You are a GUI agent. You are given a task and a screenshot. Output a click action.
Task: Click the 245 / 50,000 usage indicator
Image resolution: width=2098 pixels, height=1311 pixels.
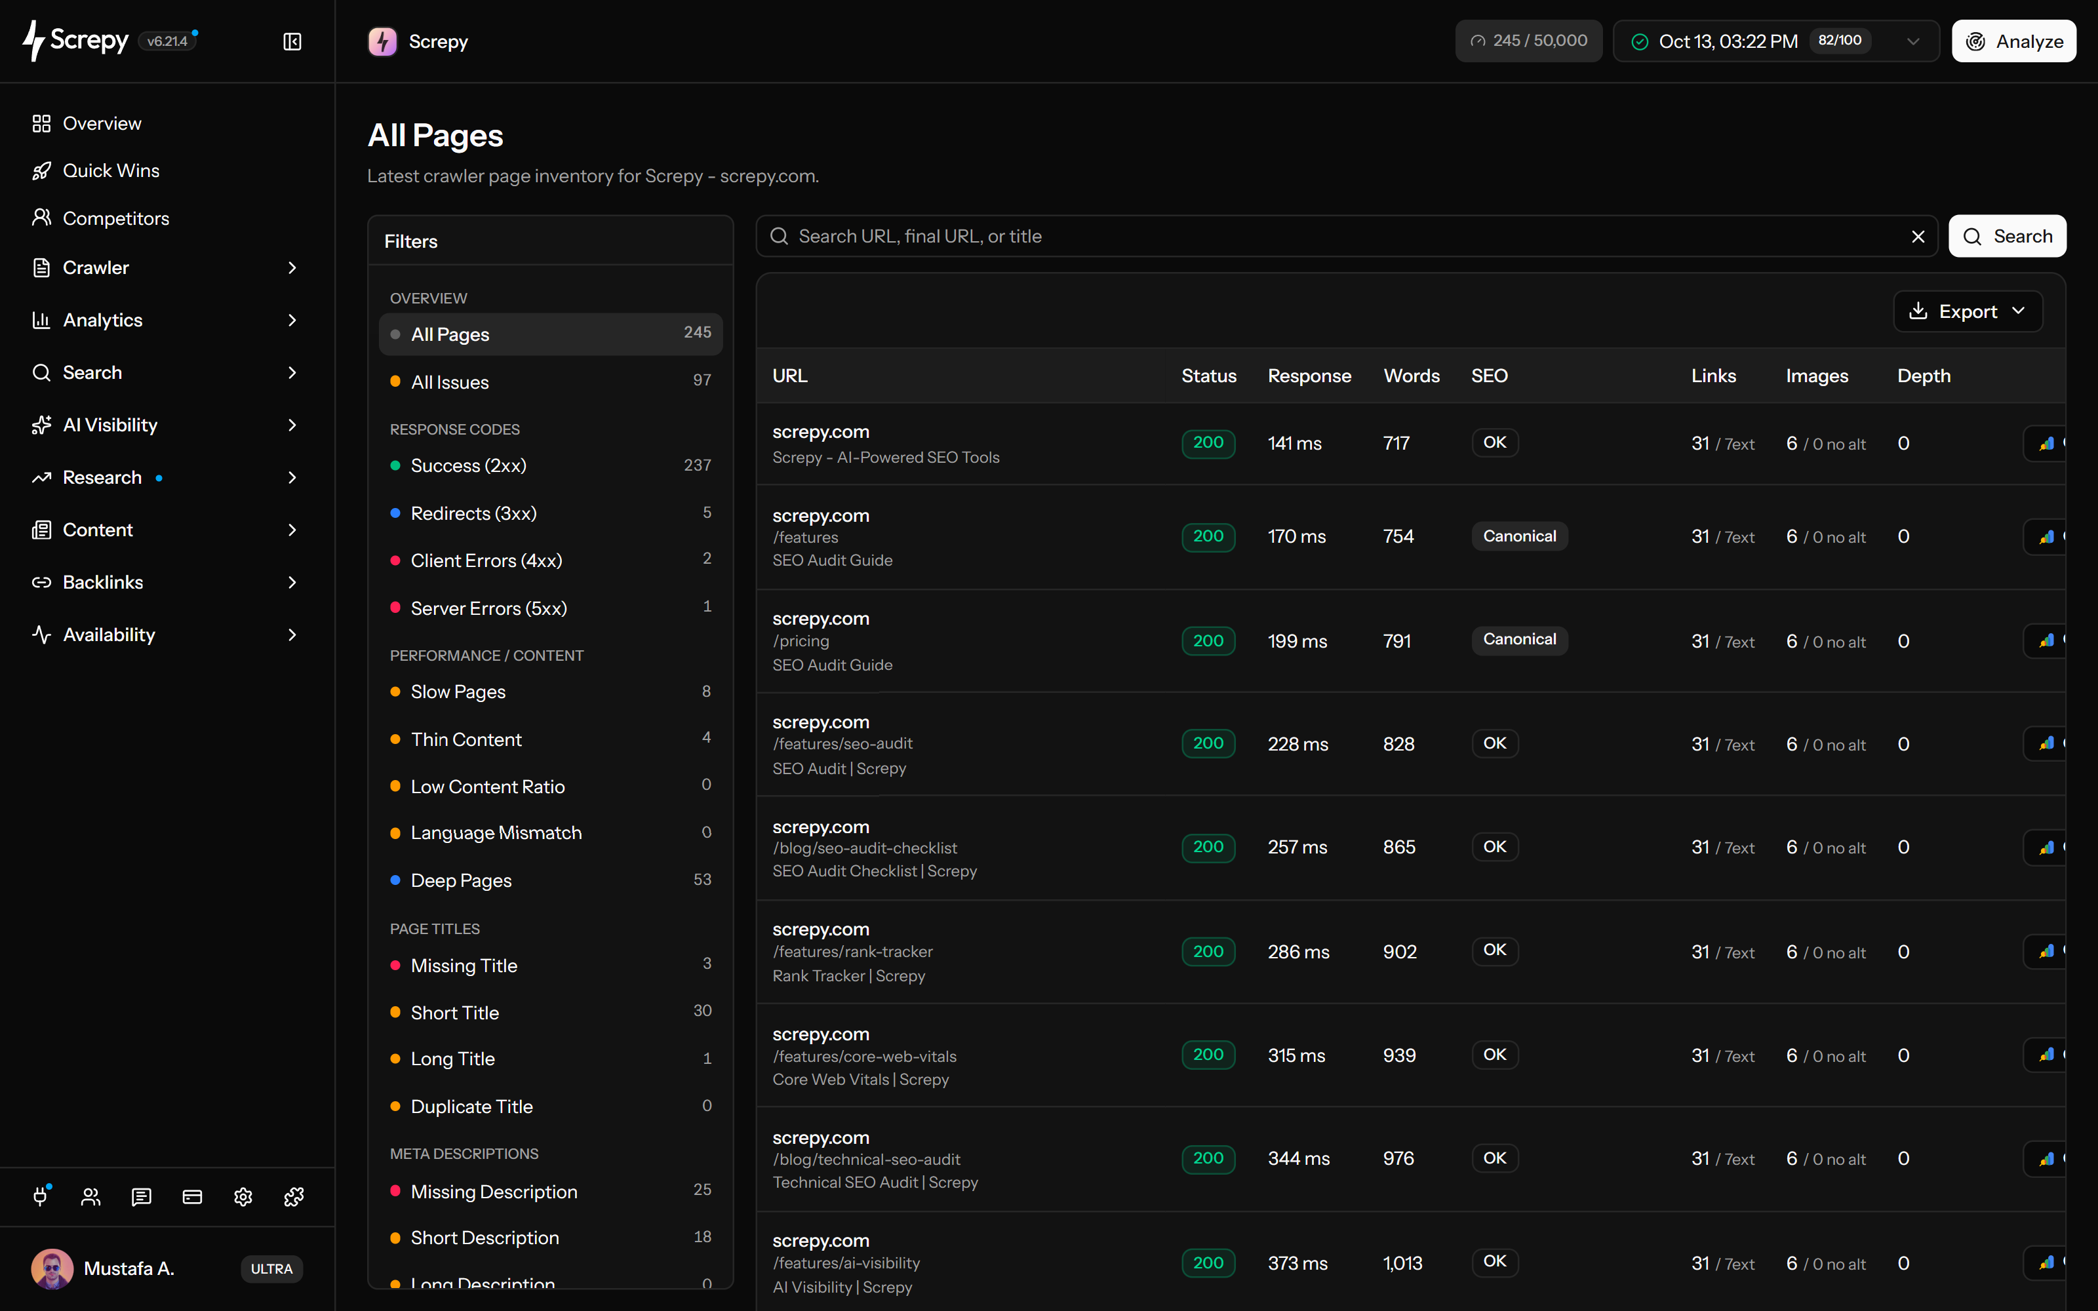point(1528,41)
